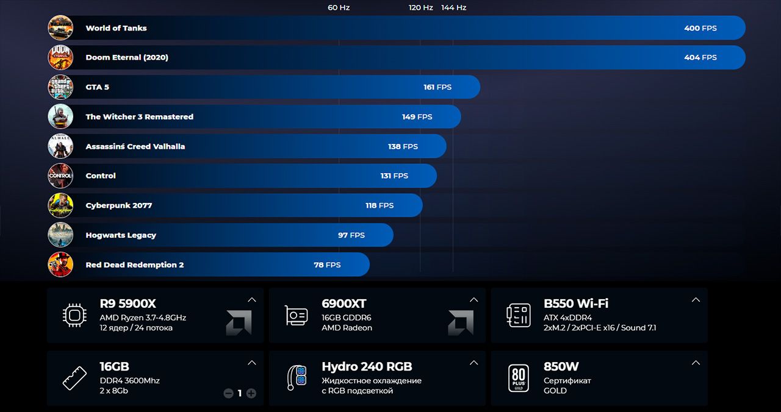Click the World of Tanks game icon
The width and height of the screenshot is (781, 412).
(60, 28)
